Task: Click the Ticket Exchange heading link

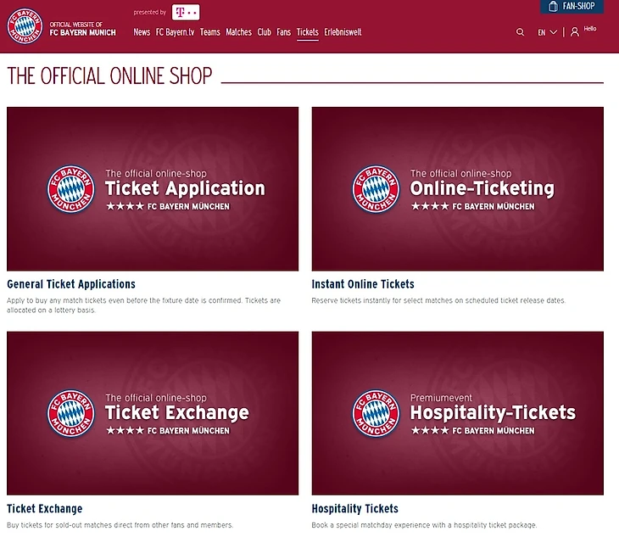Action: pyautogui.click(x=45, y=508)
